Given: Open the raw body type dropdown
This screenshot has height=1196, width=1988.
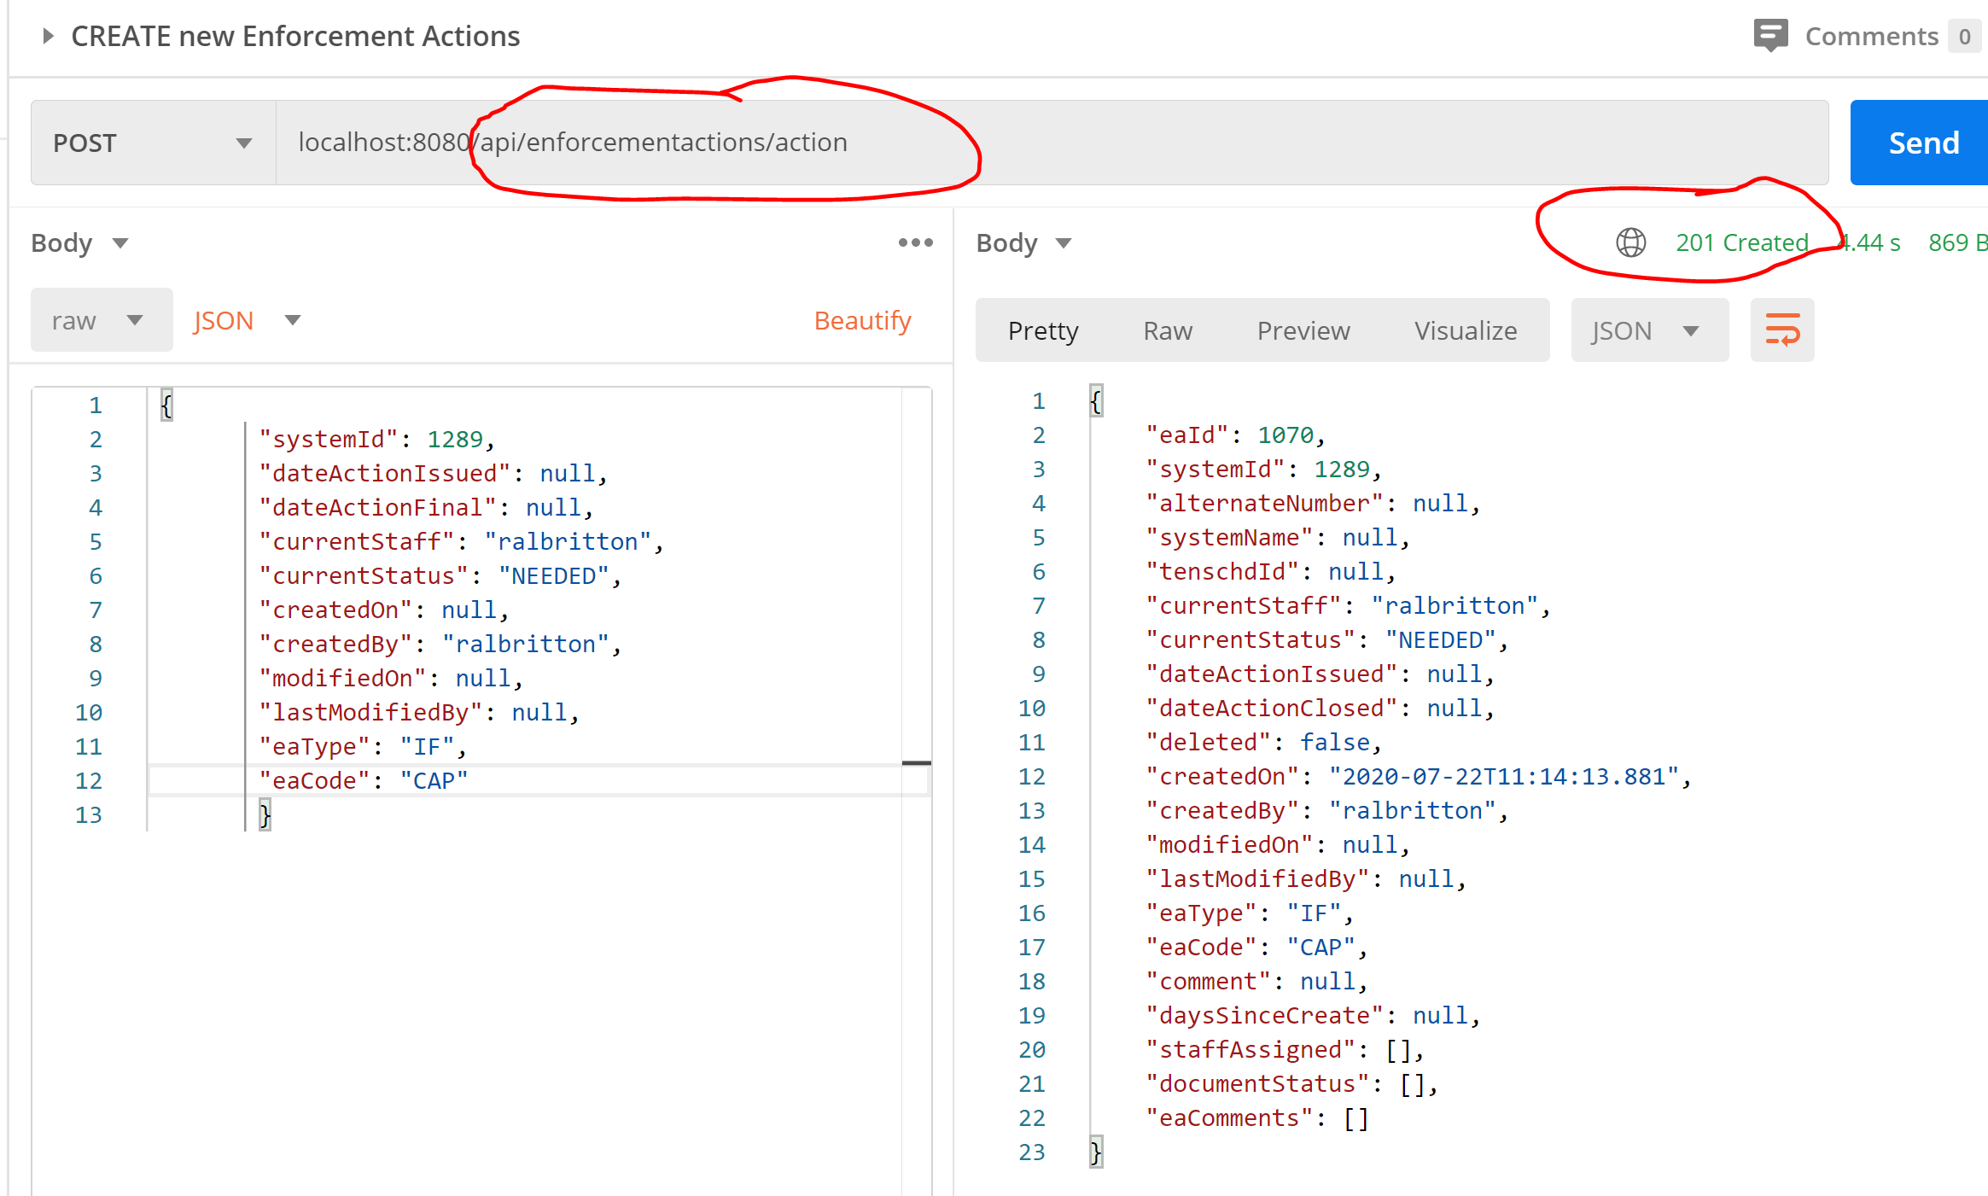Looking at the screenshot, I should tap(100, 320).
